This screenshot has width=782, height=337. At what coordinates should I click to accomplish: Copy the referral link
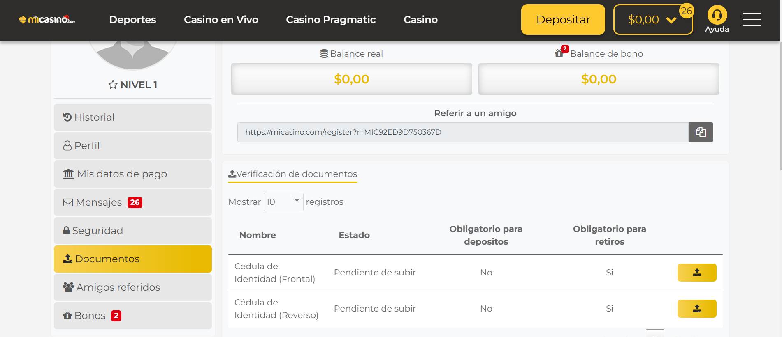click(x=701, y=132)
